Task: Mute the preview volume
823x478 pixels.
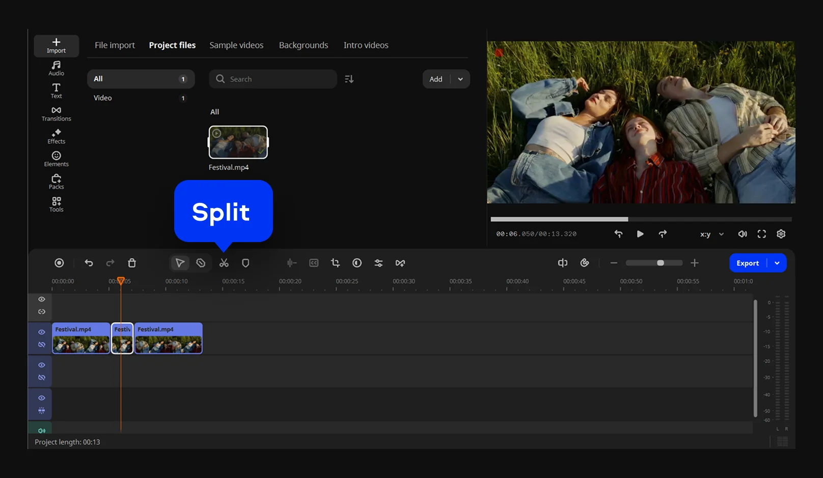Action: click(743, 234)
